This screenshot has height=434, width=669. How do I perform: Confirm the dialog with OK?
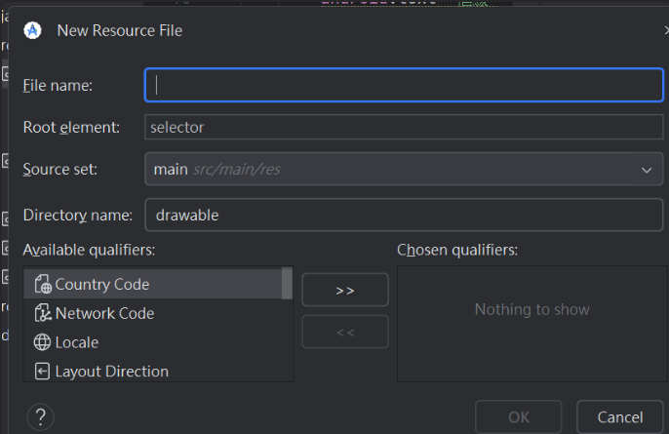click(519, 417)
